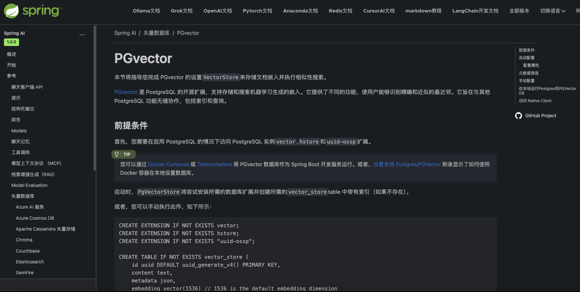Viewport: 580px width, 292px height.
Task: Open Grok文档 in the top navigation
Action: tap(182, 11)
